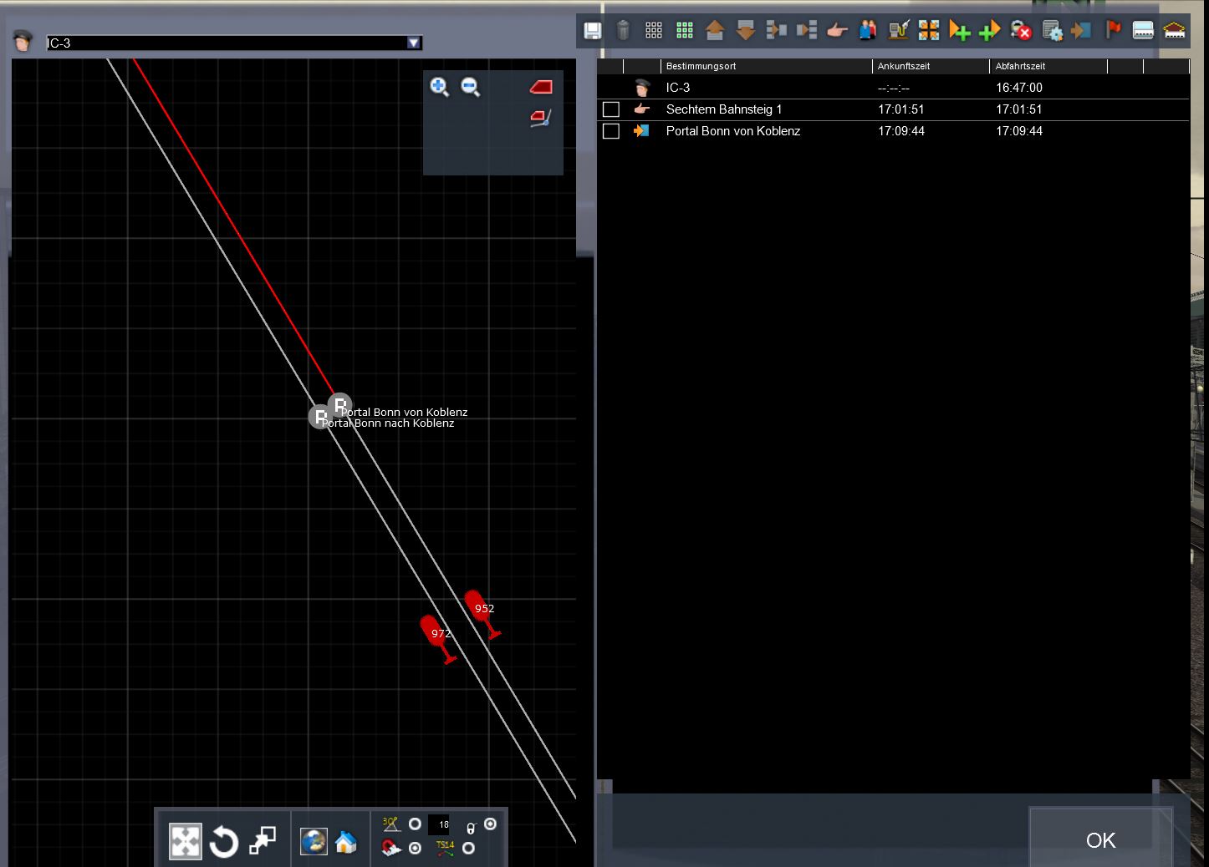The height and width of the screenshot is (867, 1209).
Task: Click the fuel pump refuel icon
Action: coord(899,31)
